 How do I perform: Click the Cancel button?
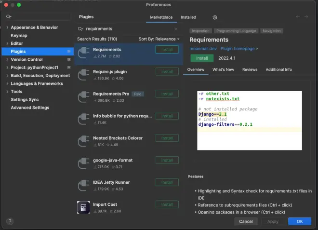pos(246,221)
